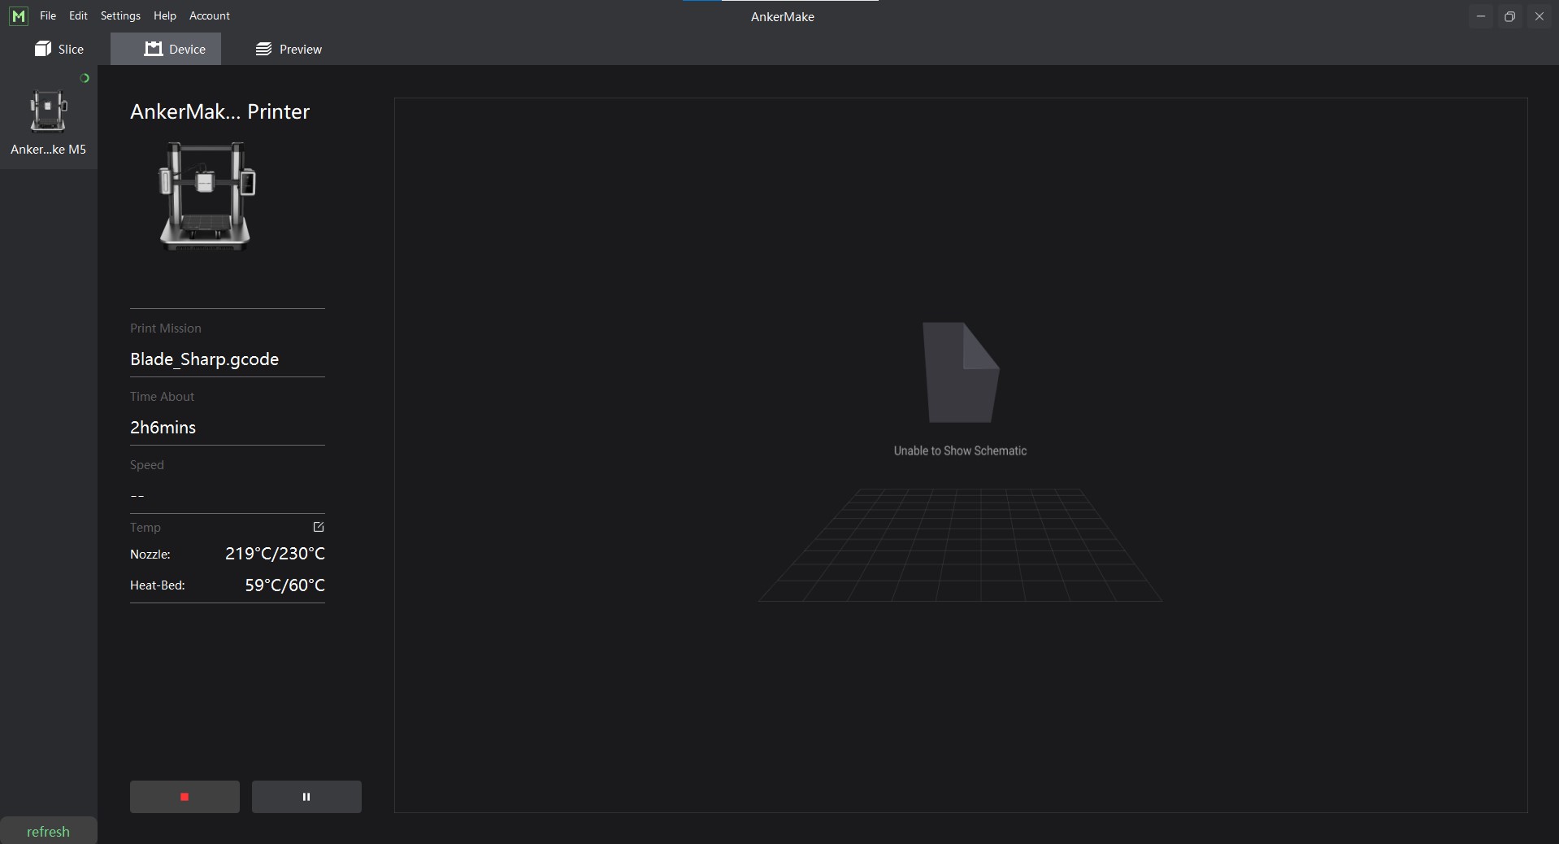Click the Blade_Sharp.gcode file name

pyautogui.click(x=205, y=359)
